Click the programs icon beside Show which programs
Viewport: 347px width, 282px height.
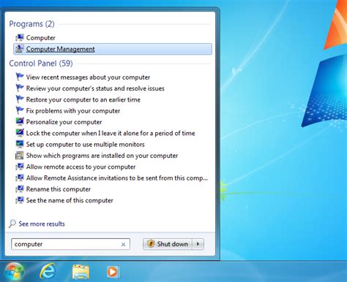(20, 156)
